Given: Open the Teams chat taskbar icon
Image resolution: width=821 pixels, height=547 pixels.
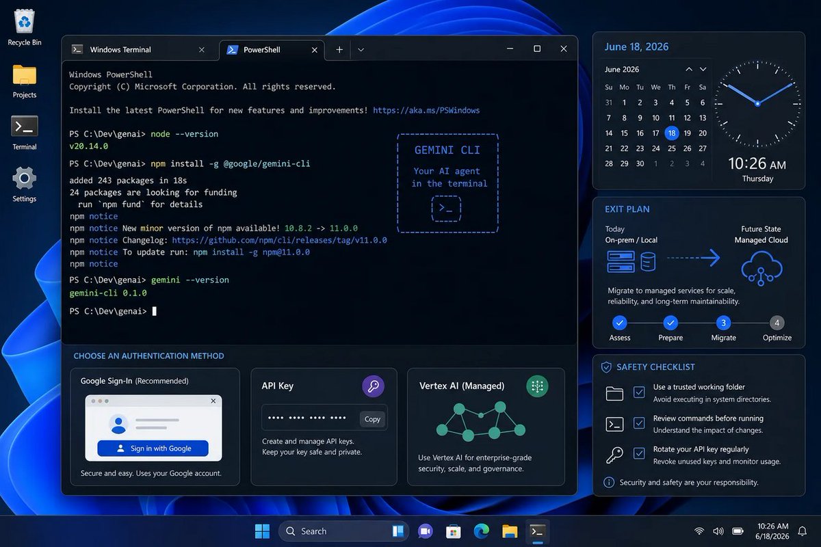Looking at the screenshot, I should click(x=425, y=531).
